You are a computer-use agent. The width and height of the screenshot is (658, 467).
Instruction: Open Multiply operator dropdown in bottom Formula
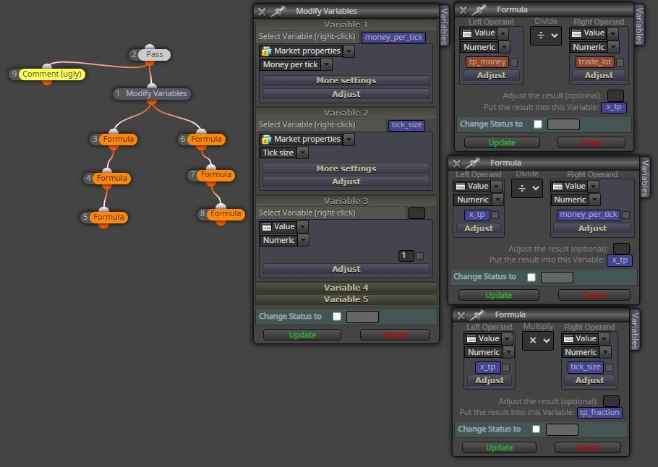pos(538,340)
